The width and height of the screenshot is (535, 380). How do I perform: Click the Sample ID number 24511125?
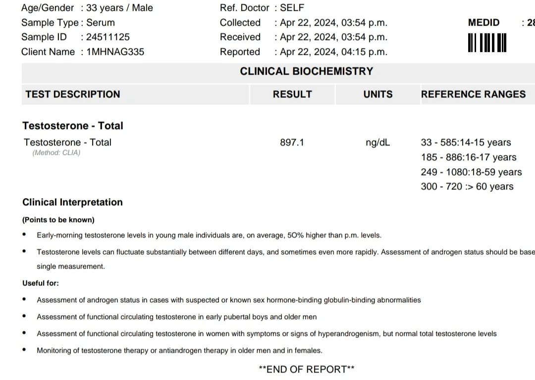coord(108,37)
